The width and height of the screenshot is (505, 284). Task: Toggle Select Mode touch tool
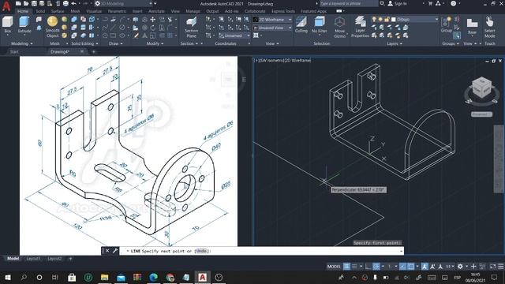pyautogui.click(x=489, y=28)
